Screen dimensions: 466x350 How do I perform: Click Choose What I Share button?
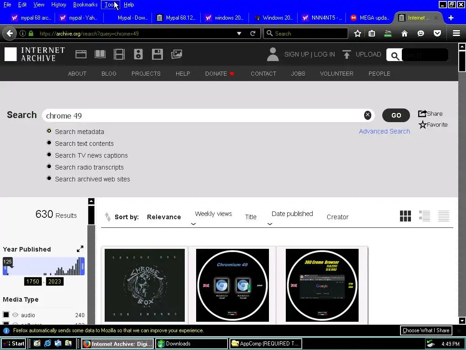tap(426, 330)
